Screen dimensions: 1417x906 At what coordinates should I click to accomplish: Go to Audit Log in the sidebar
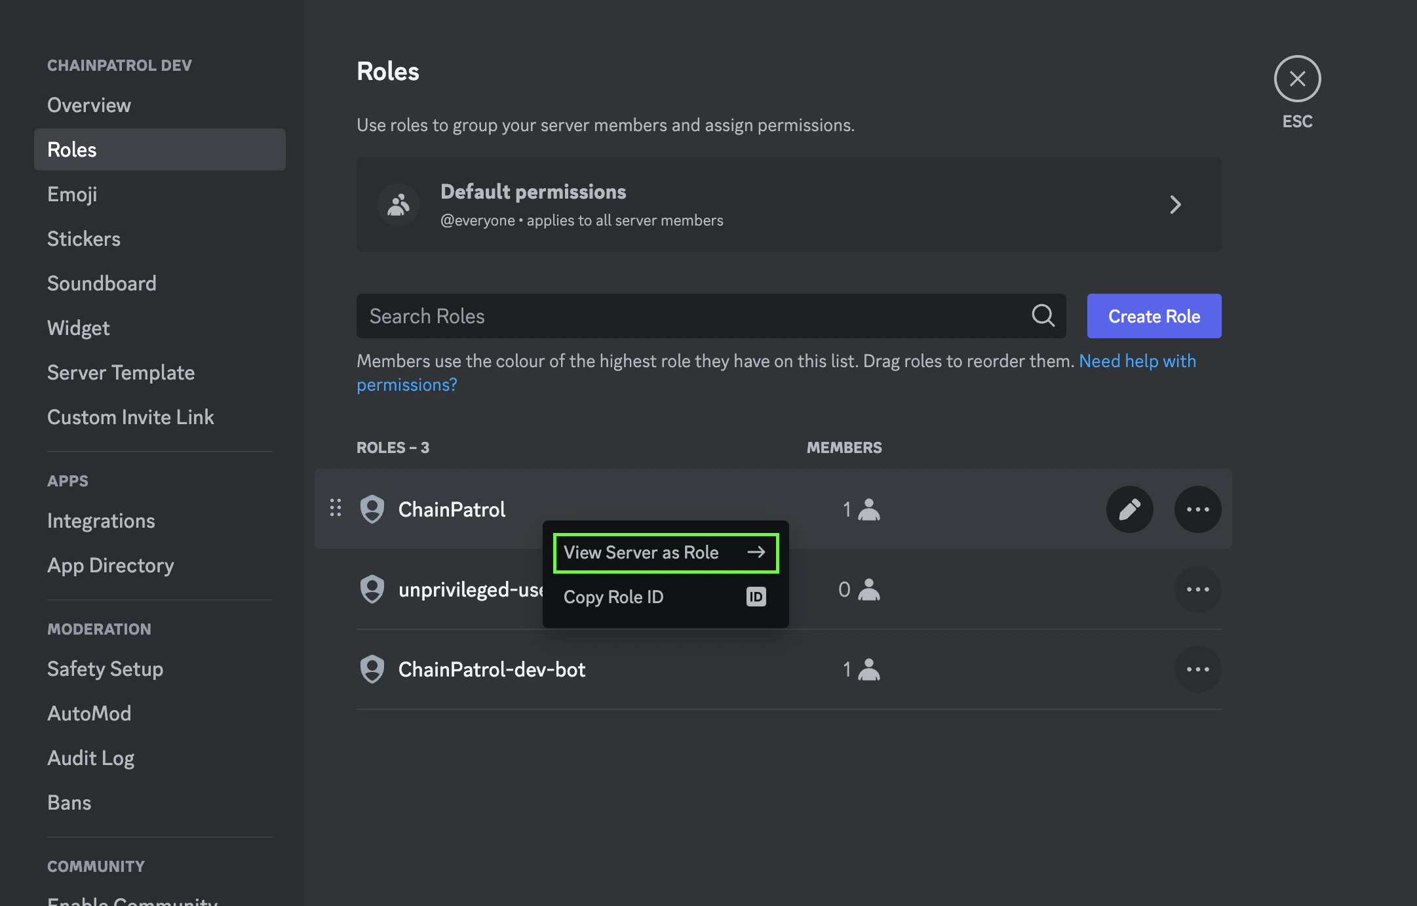click(x=90, y=758)
